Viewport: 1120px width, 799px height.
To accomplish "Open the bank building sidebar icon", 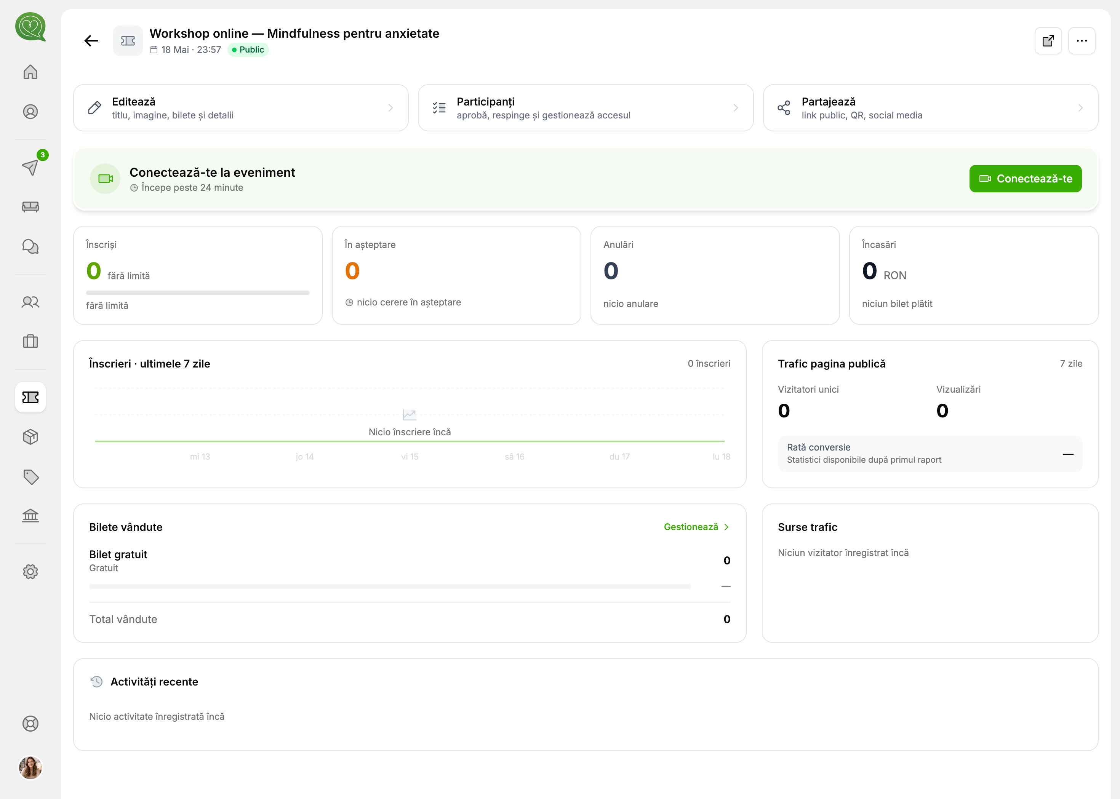I will click(x=30, y=516).
